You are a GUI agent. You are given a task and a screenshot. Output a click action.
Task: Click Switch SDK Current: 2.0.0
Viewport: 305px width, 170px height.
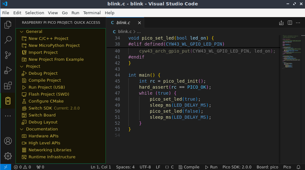61,108
